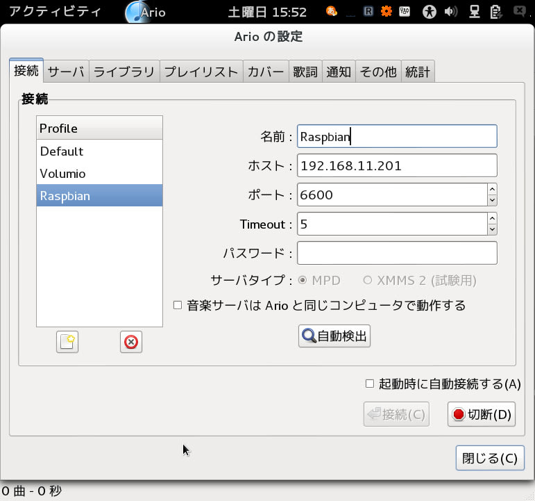Open the Ario application menu
This screenshot has width=535, height=501.
[x=146, y=13]
